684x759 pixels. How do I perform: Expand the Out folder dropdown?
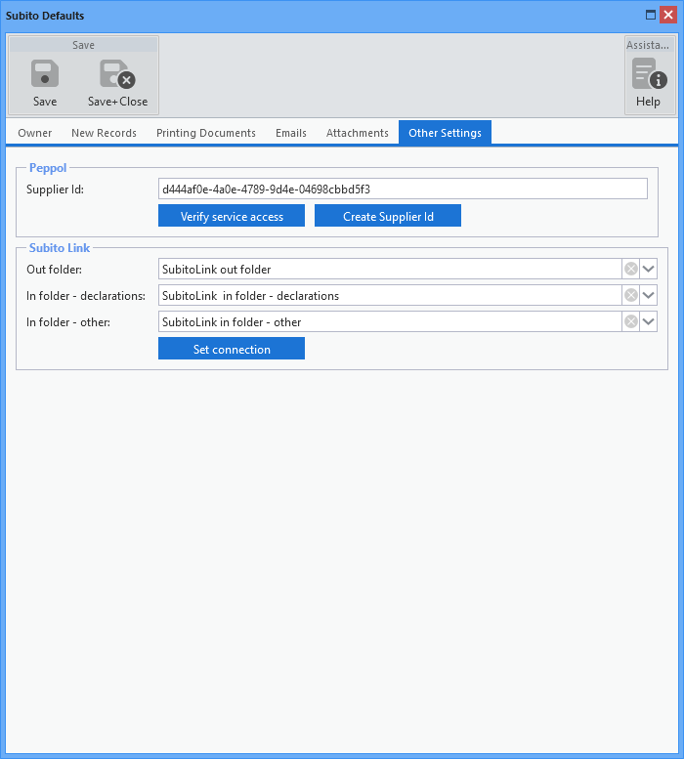[648, 269]
